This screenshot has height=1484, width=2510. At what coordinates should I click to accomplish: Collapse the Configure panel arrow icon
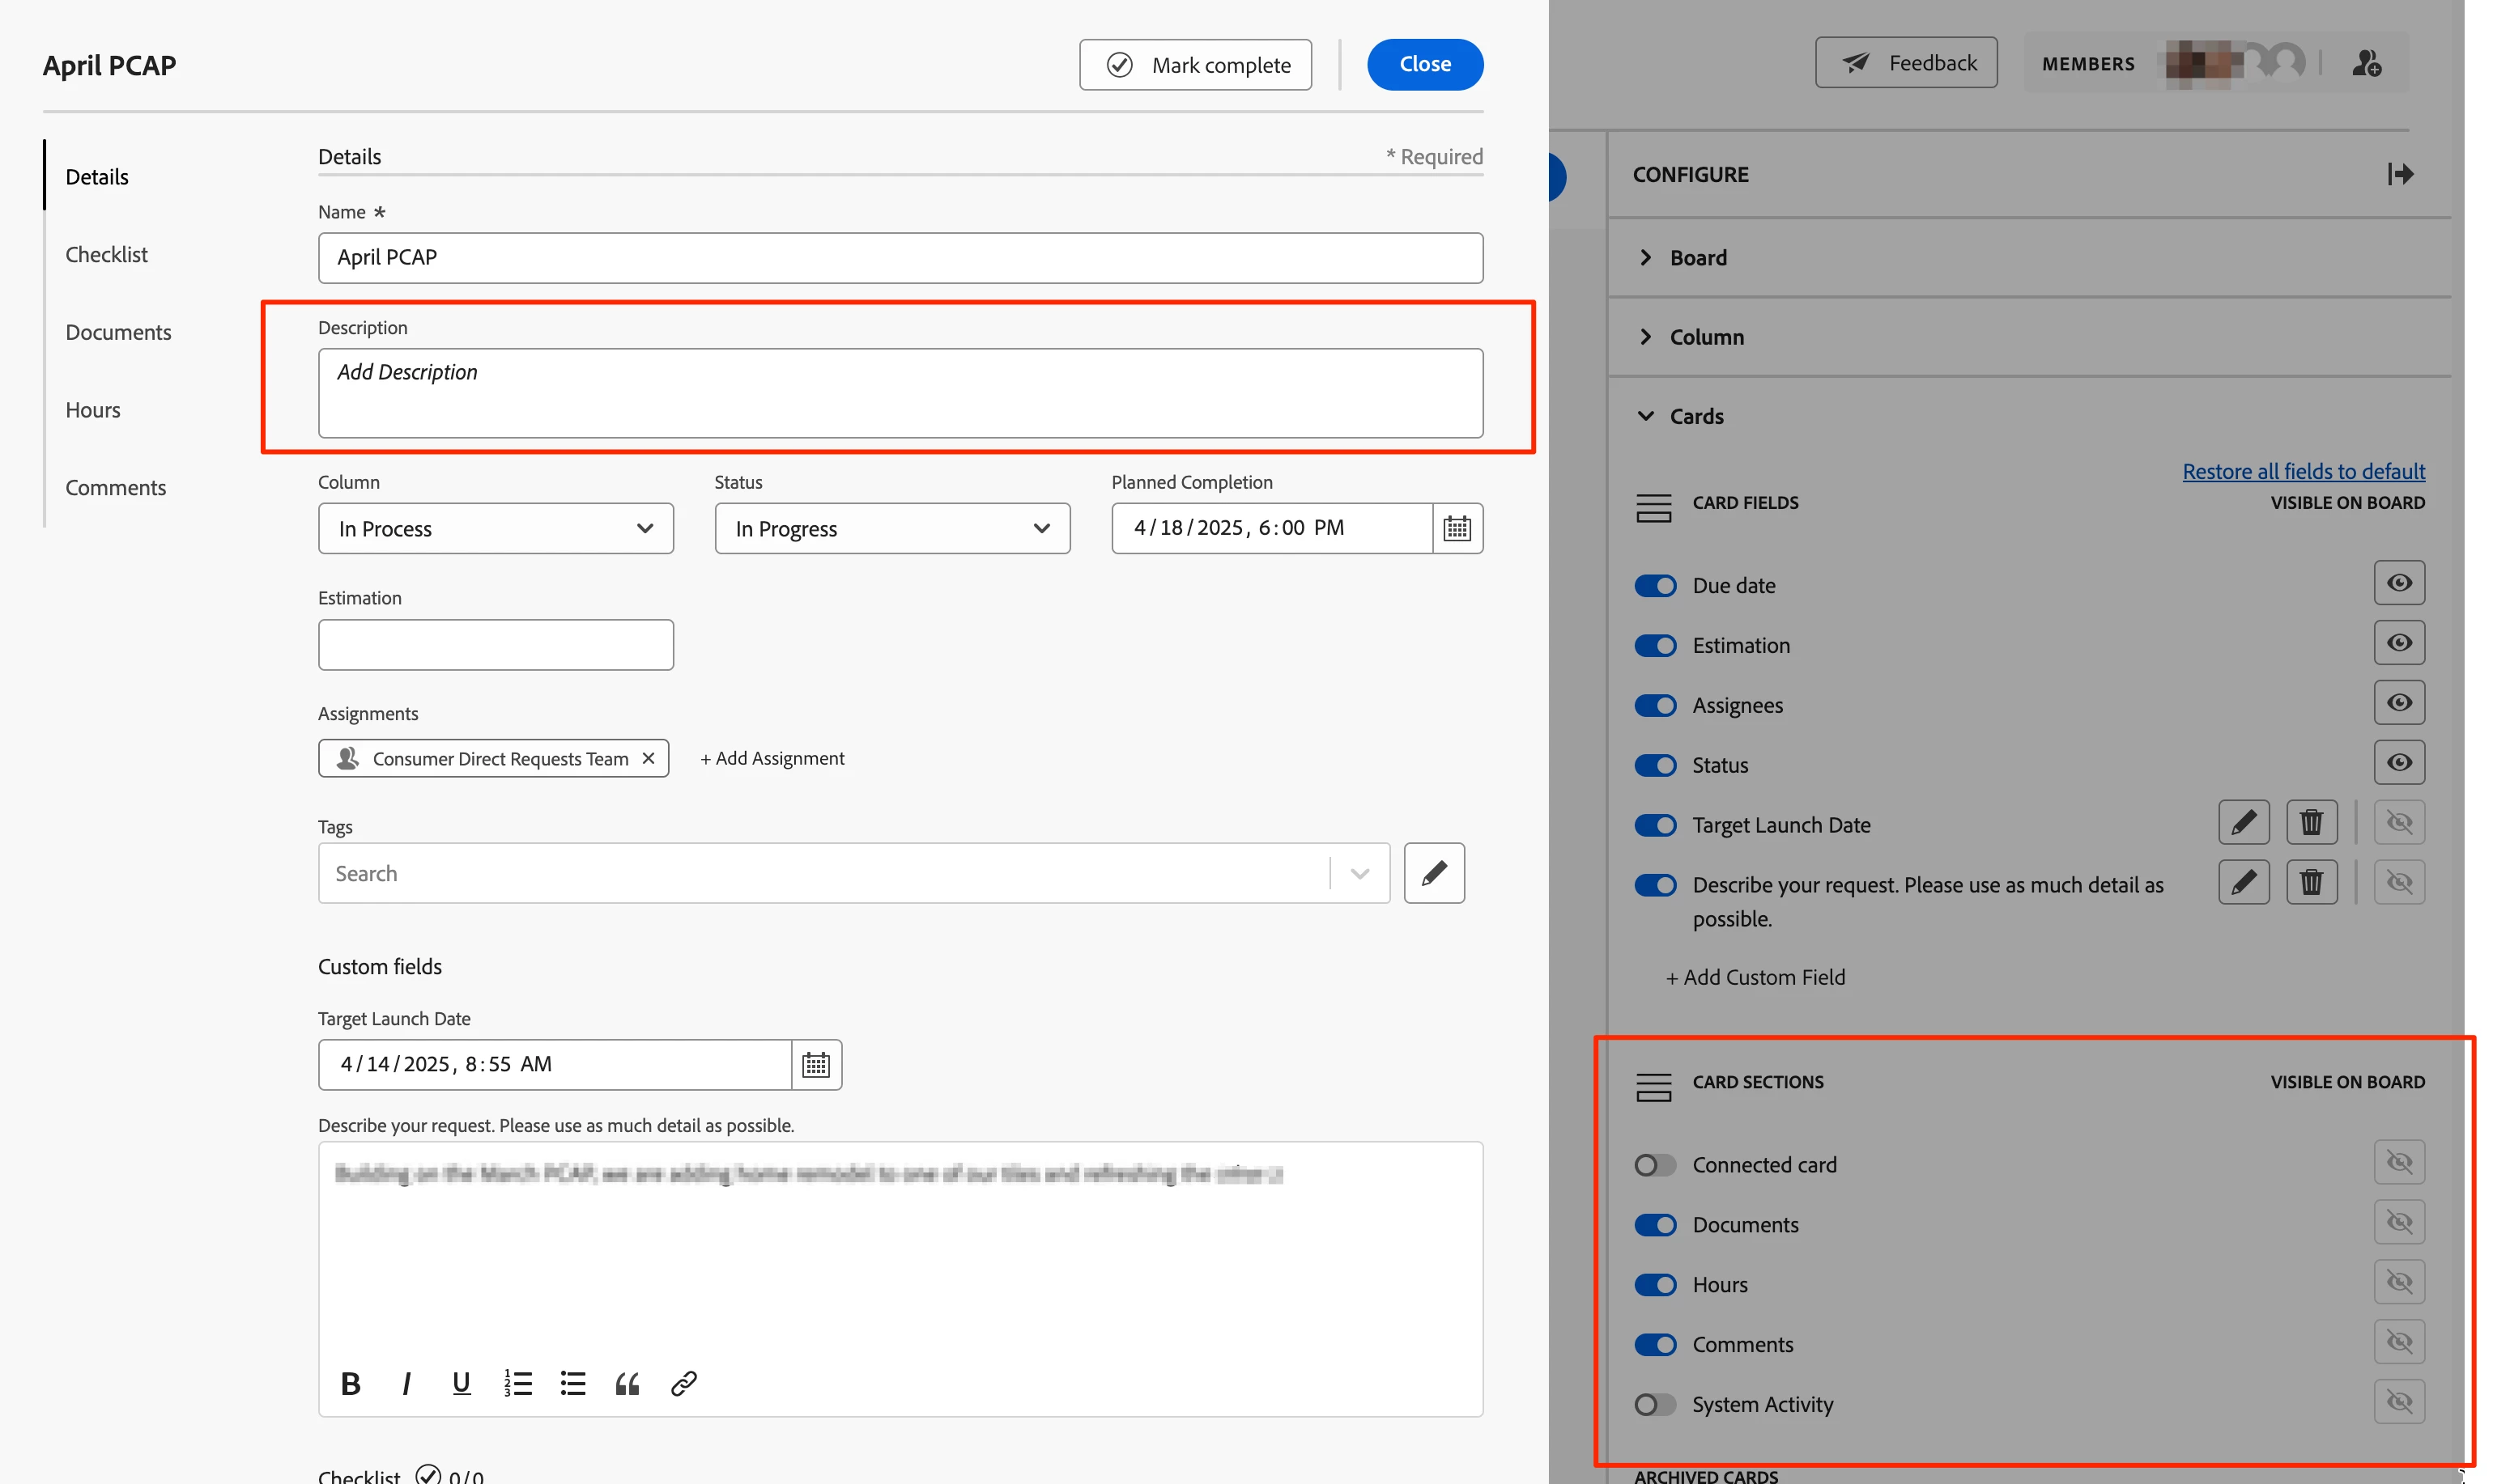[x=2400, y=174]
